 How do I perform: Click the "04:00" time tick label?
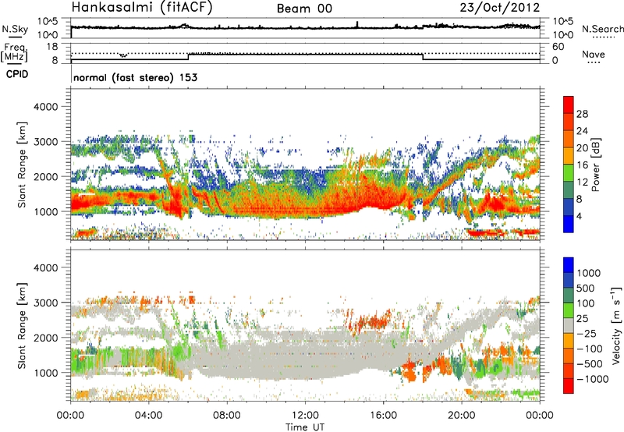pyautogui.click(x=148, y=416)
